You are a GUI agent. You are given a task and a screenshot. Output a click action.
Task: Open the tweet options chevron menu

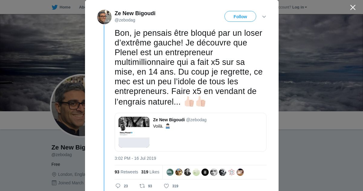point(264,17)
